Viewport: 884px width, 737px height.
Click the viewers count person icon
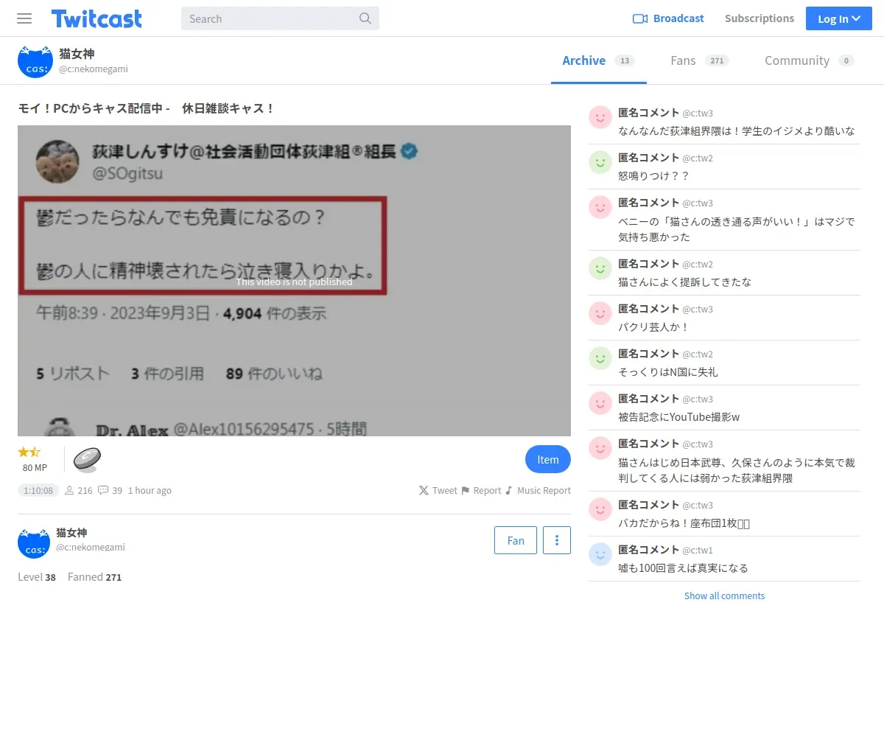pyautogui.click(x=70, y=490)
